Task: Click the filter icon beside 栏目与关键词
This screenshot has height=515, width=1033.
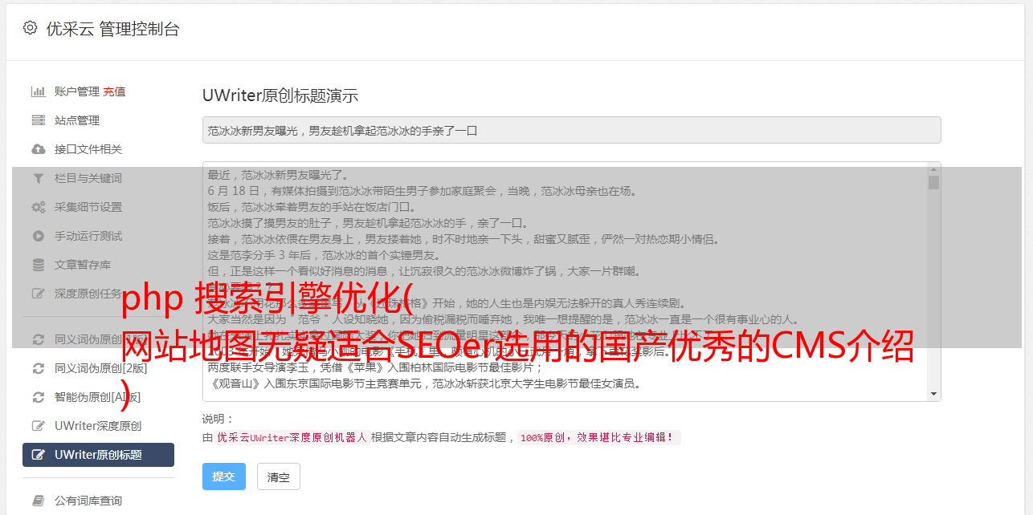Action: (x=38, y=178)
